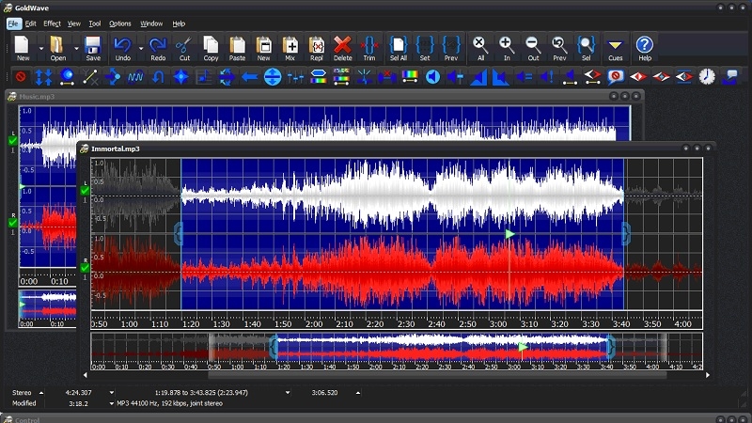Viewport: 752px width, 423px height.
Task: Click the Music.mp3 window title bar
Action: (282, 96)
